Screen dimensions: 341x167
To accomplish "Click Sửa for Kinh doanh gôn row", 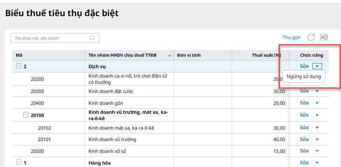I will coord(304,103).
